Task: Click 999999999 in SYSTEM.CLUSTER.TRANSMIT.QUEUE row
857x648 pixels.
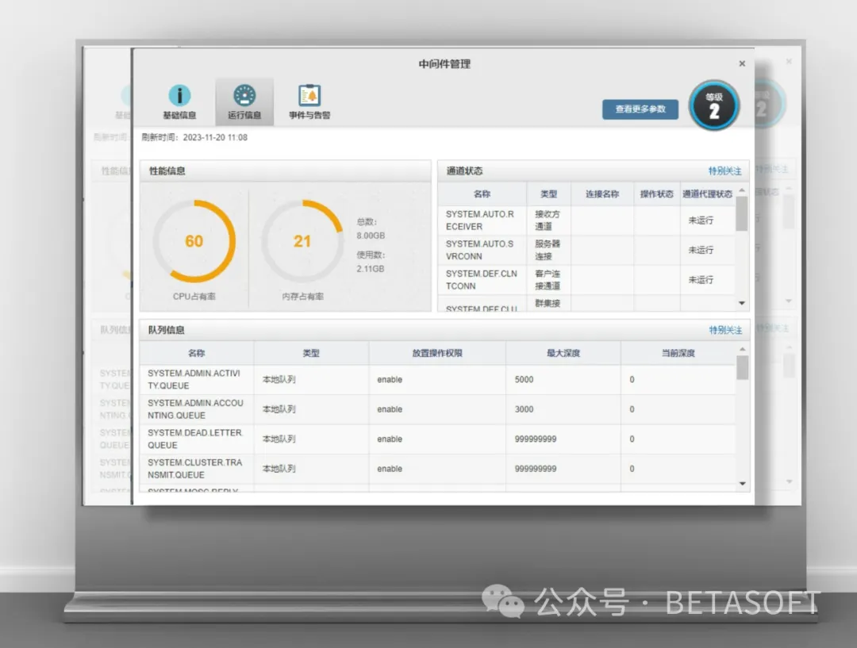Action: [x=535, y=469]
